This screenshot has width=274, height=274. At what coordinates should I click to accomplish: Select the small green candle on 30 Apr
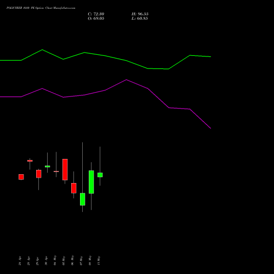point(48,167)
